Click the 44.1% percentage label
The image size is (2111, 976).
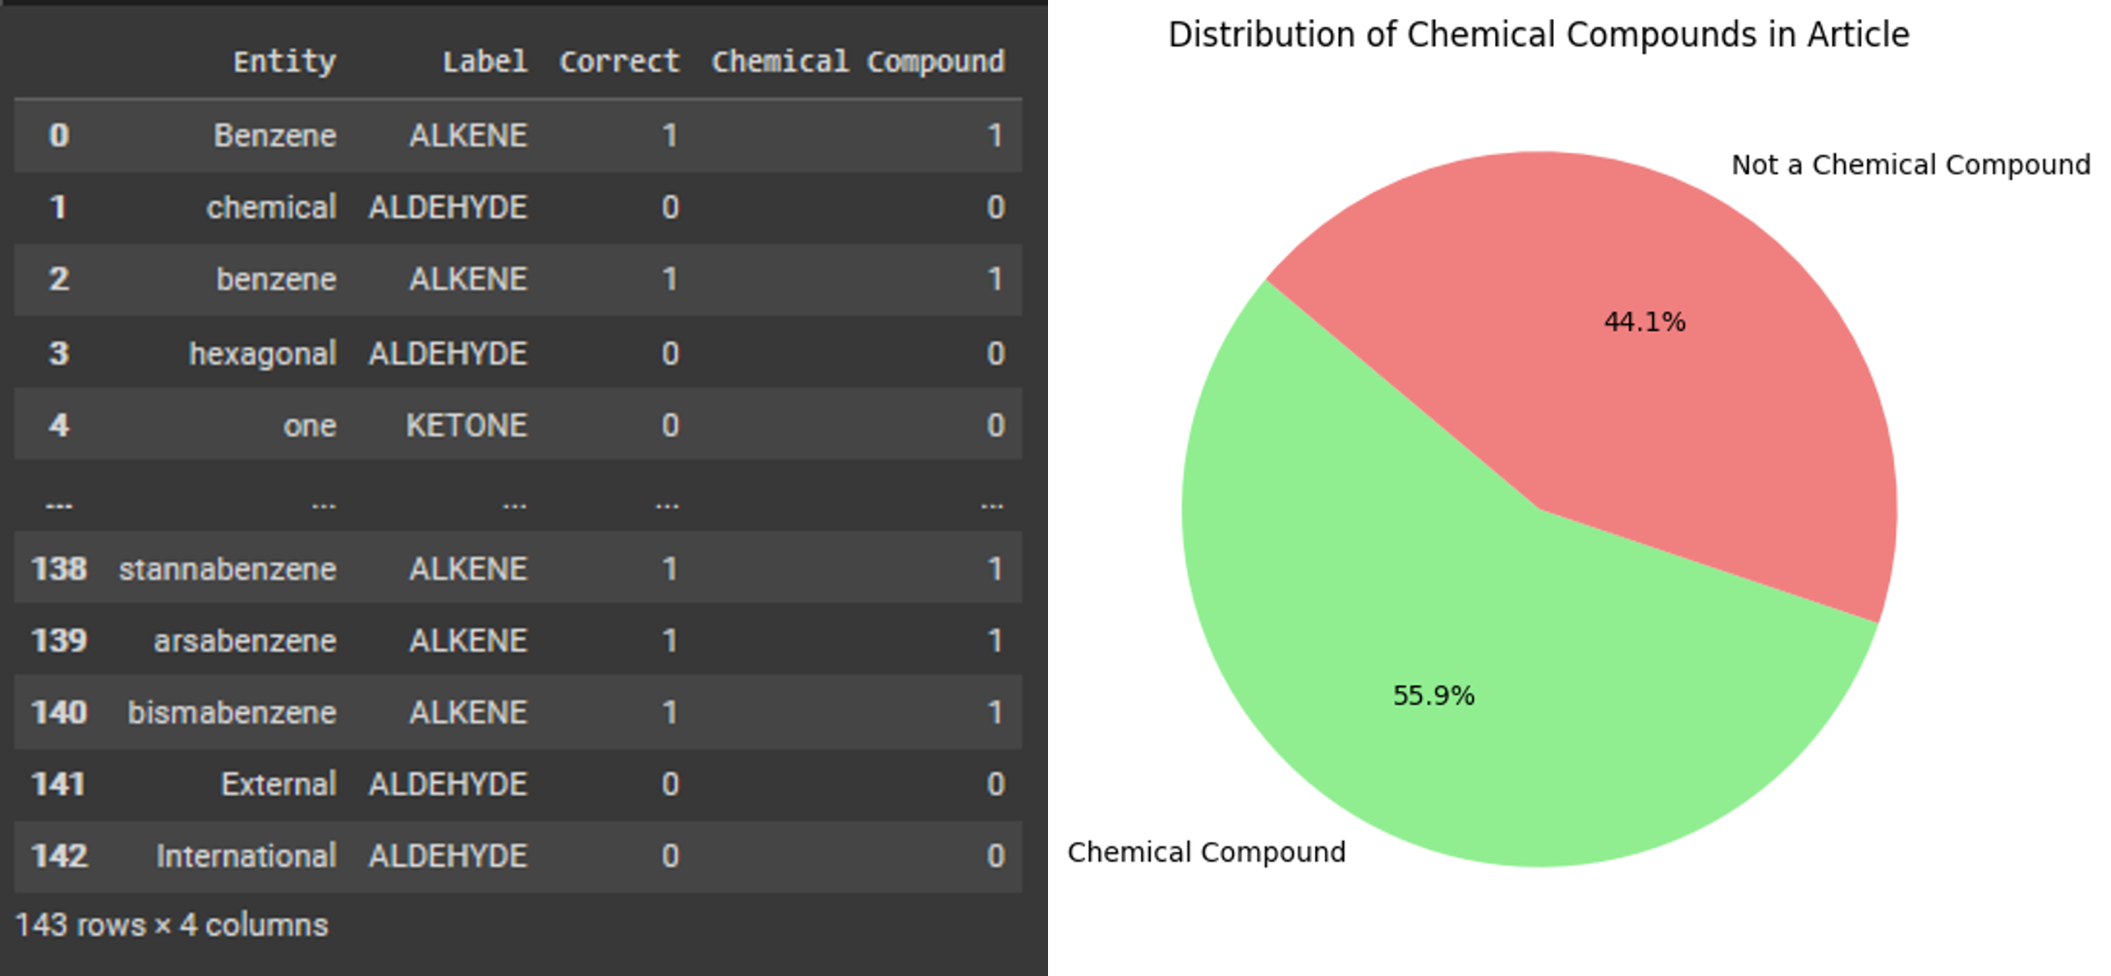pos(1644,321)
